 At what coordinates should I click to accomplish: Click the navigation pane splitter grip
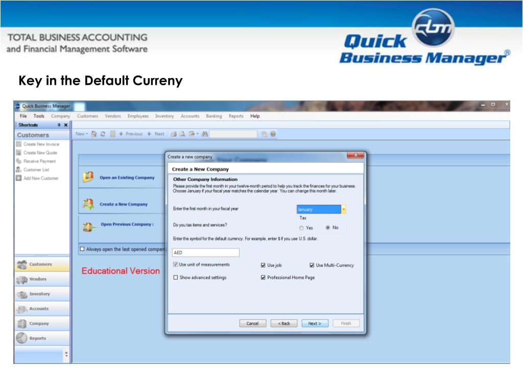point(42,255)
